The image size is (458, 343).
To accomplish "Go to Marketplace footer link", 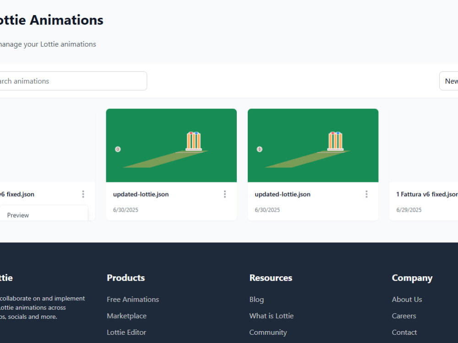I will (127, 316).
